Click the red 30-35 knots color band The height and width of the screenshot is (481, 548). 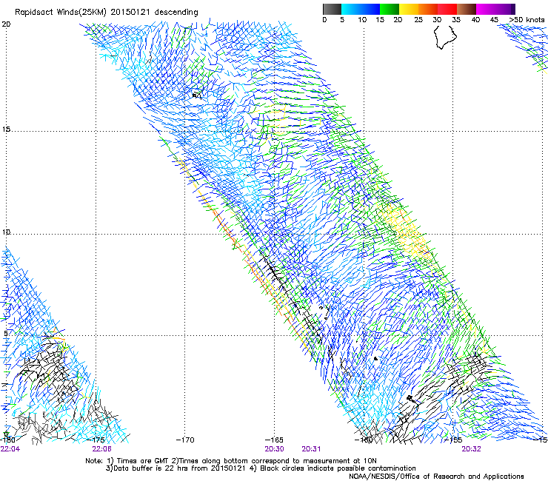click(447, 9)
